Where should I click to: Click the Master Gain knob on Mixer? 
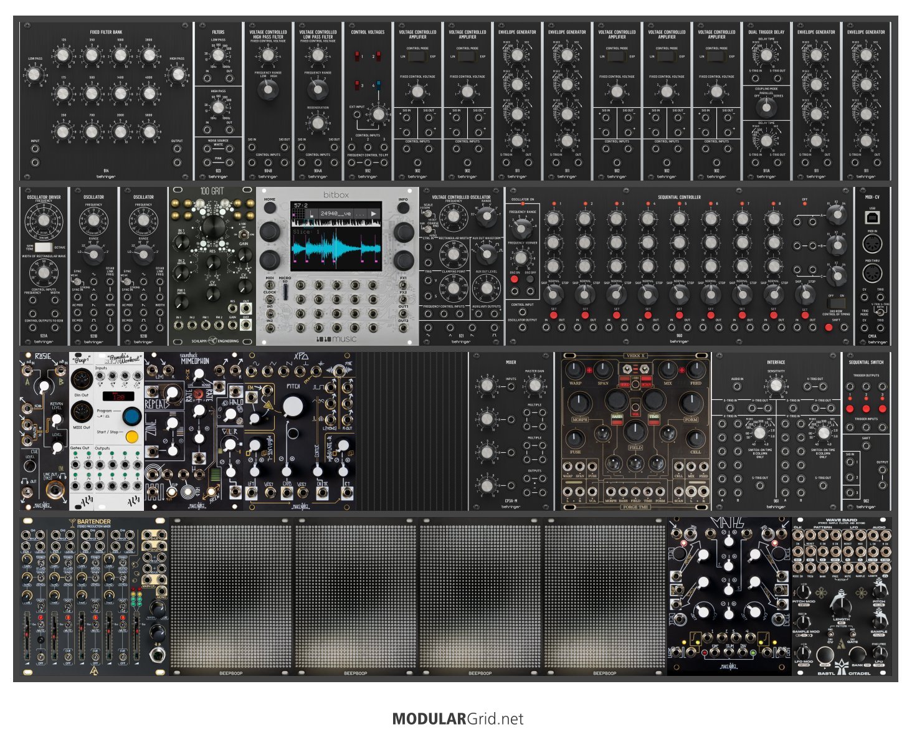(x=534, y=386)
